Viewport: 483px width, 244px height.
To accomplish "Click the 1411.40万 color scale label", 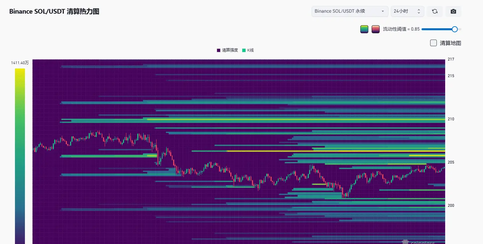I will point(20,63).
